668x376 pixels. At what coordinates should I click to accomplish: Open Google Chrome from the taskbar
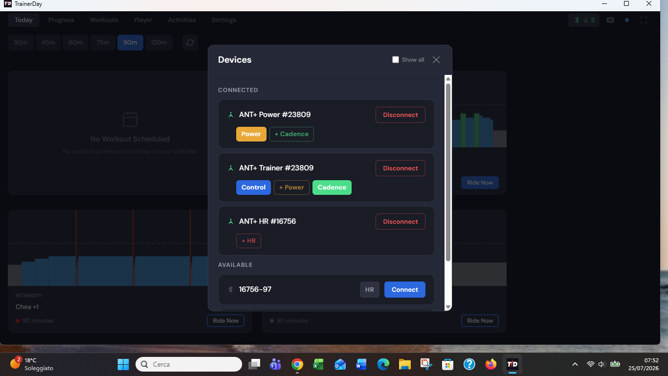coord(297,364)
